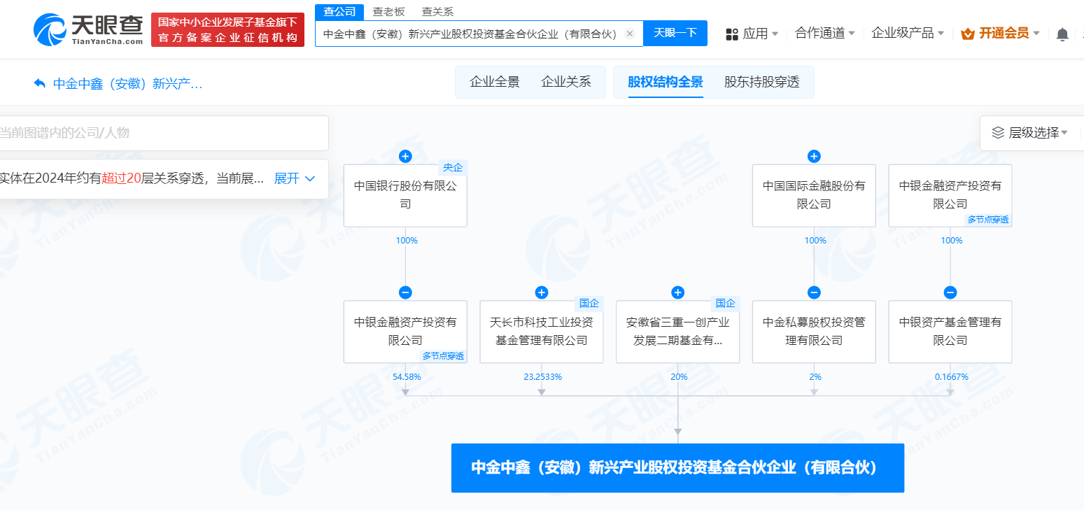Collapse the 中银资产基金管理有限公司 node
The width and height of the screenshot is (1084, 510).
(950, 292)
